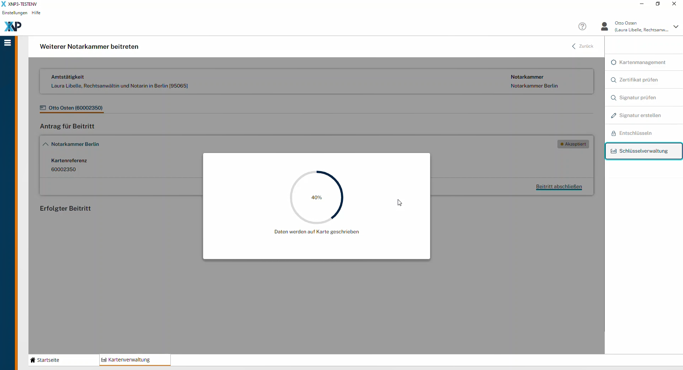
Task: Click the Signatur erstellen pen icon
Action: click(614, 116)
